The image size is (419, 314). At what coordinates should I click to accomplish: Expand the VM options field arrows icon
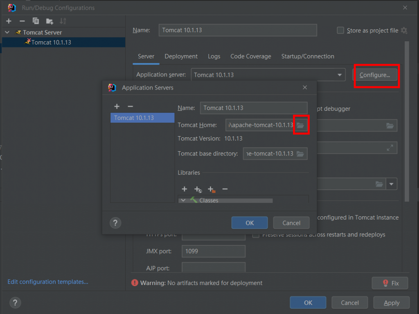pos(390,148)
